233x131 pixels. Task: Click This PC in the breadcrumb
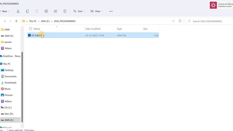pyautogui.click(x=33, y=21)
